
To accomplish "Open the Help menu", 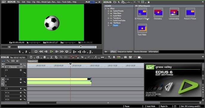I will [74, 2].
